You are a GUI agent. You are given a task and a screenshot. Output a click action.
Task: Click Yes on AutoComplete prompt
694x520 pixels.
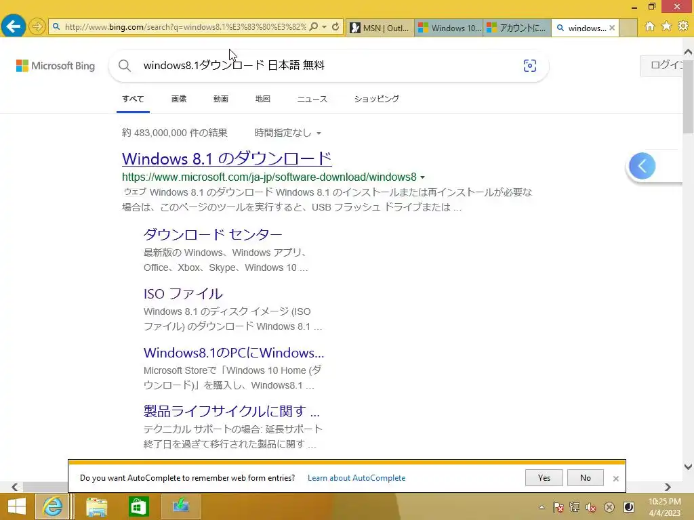click(544, 478)
